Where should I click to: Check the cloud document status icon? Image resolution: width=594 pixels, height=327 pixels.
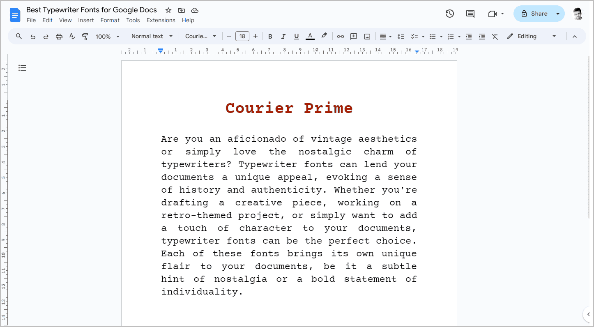click(x=195, y=10)
